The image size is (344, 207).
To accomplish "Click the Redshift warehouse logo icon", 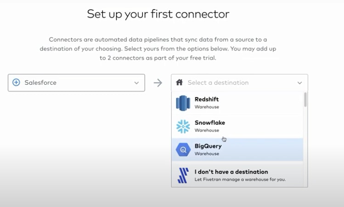I will coord(183,103).
